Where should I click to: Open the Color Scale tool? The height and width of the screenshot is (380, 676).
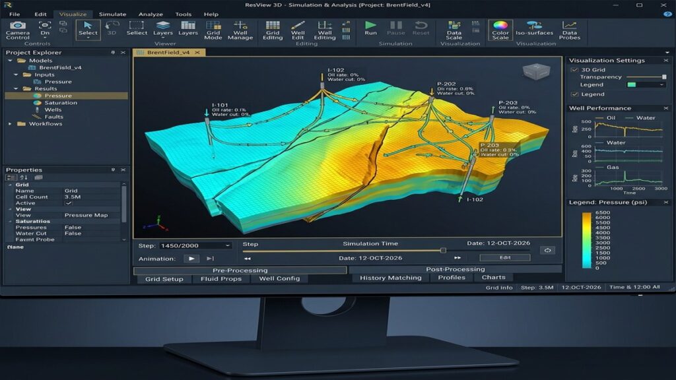point(500,30)
